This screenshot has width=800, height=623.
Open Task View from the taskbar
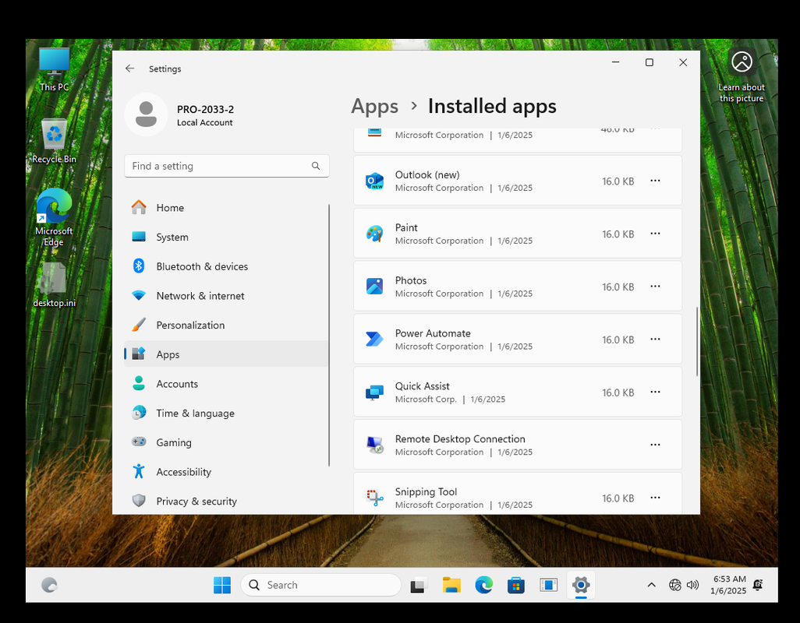pyautogui.click(x=419, y=586)
